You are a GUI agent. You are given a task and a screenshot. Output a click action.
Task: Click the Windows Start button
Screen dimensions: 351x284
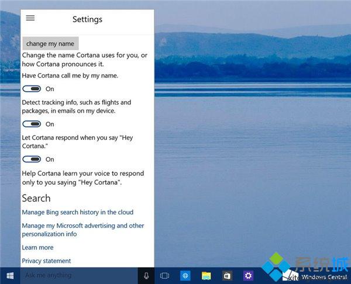click(10, 275)
